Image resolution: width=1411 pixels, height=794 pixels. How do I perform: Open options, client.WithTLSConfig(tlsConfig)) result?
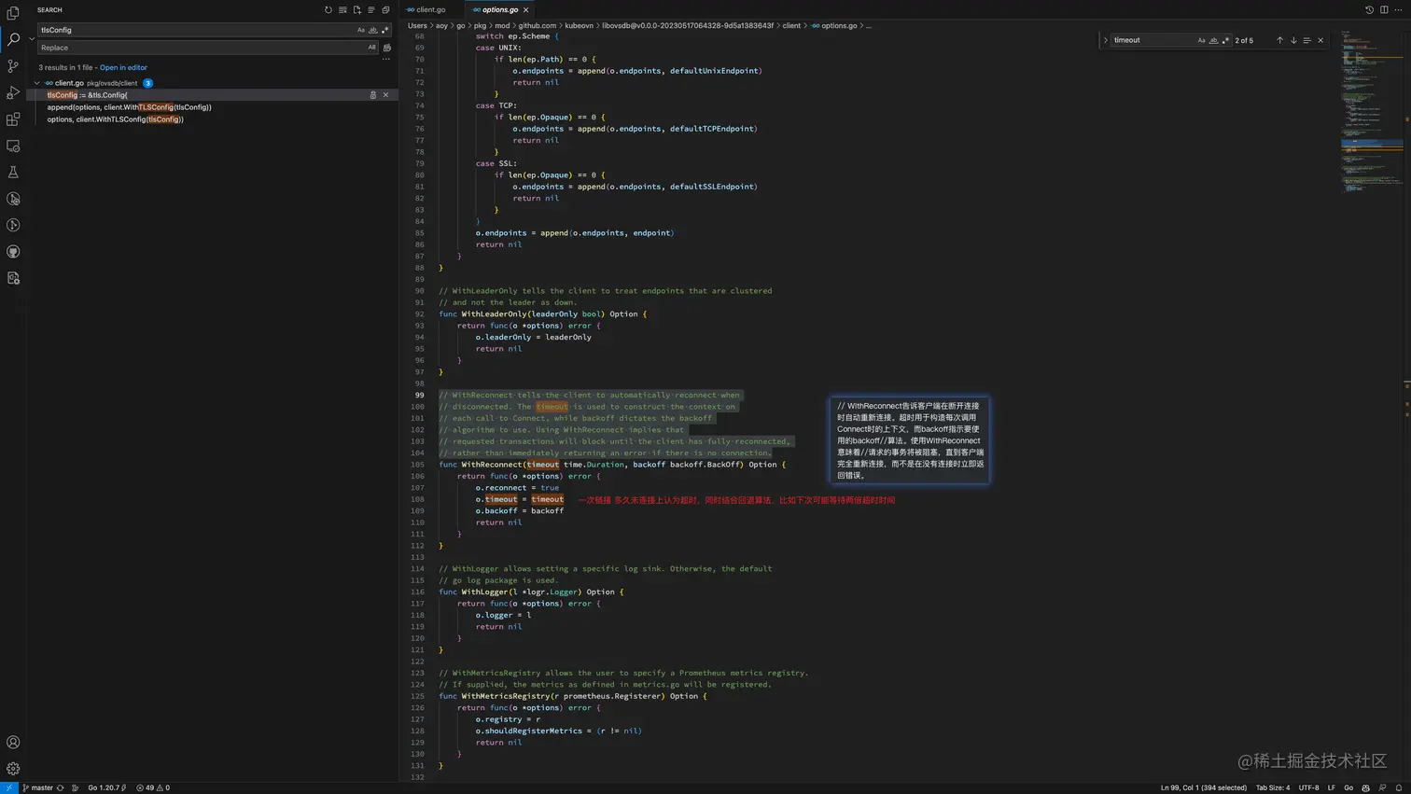[116, 119]
